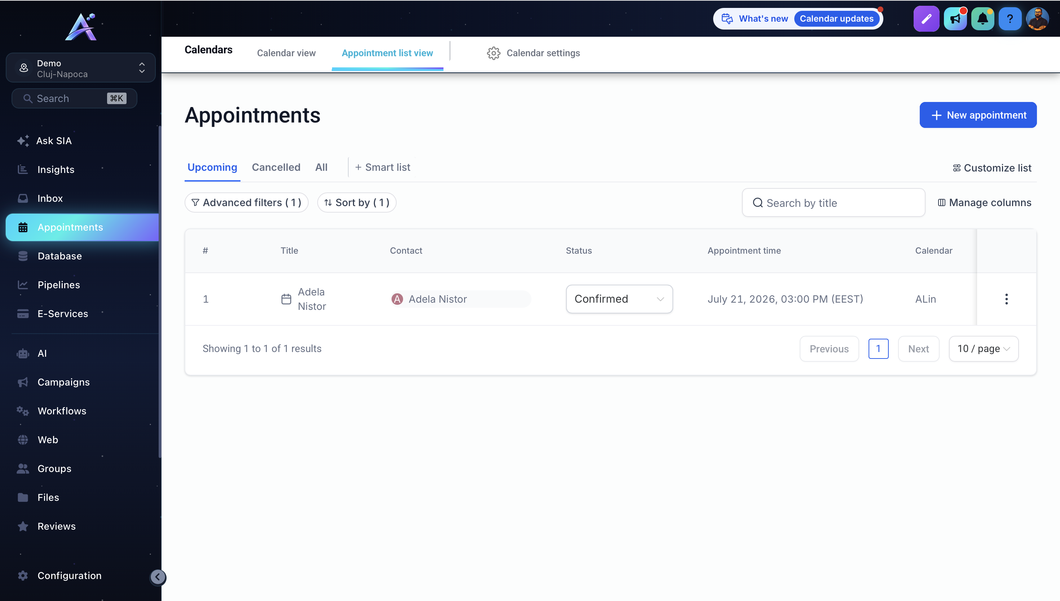Open Calendar settings tab

coord(534,53)
